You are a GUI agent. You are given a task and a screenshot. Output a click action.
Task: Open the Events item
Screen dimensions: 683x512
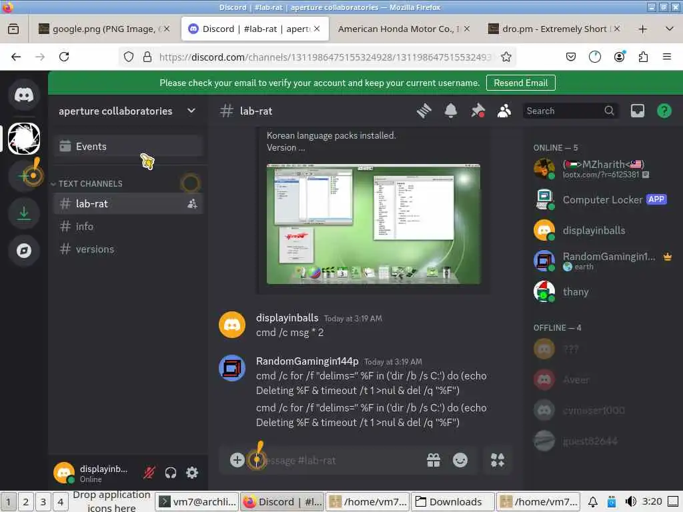(129, 146)
